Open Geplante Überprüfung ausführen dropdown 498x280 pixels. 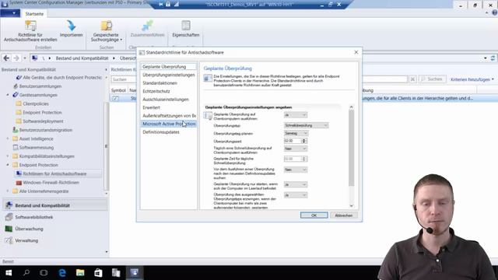[x=296, y=115]
